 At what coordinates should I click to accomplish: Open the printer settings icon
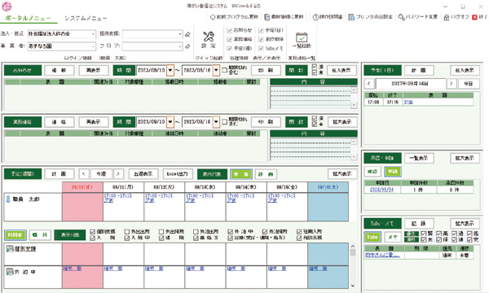click(x=351, y=17)
